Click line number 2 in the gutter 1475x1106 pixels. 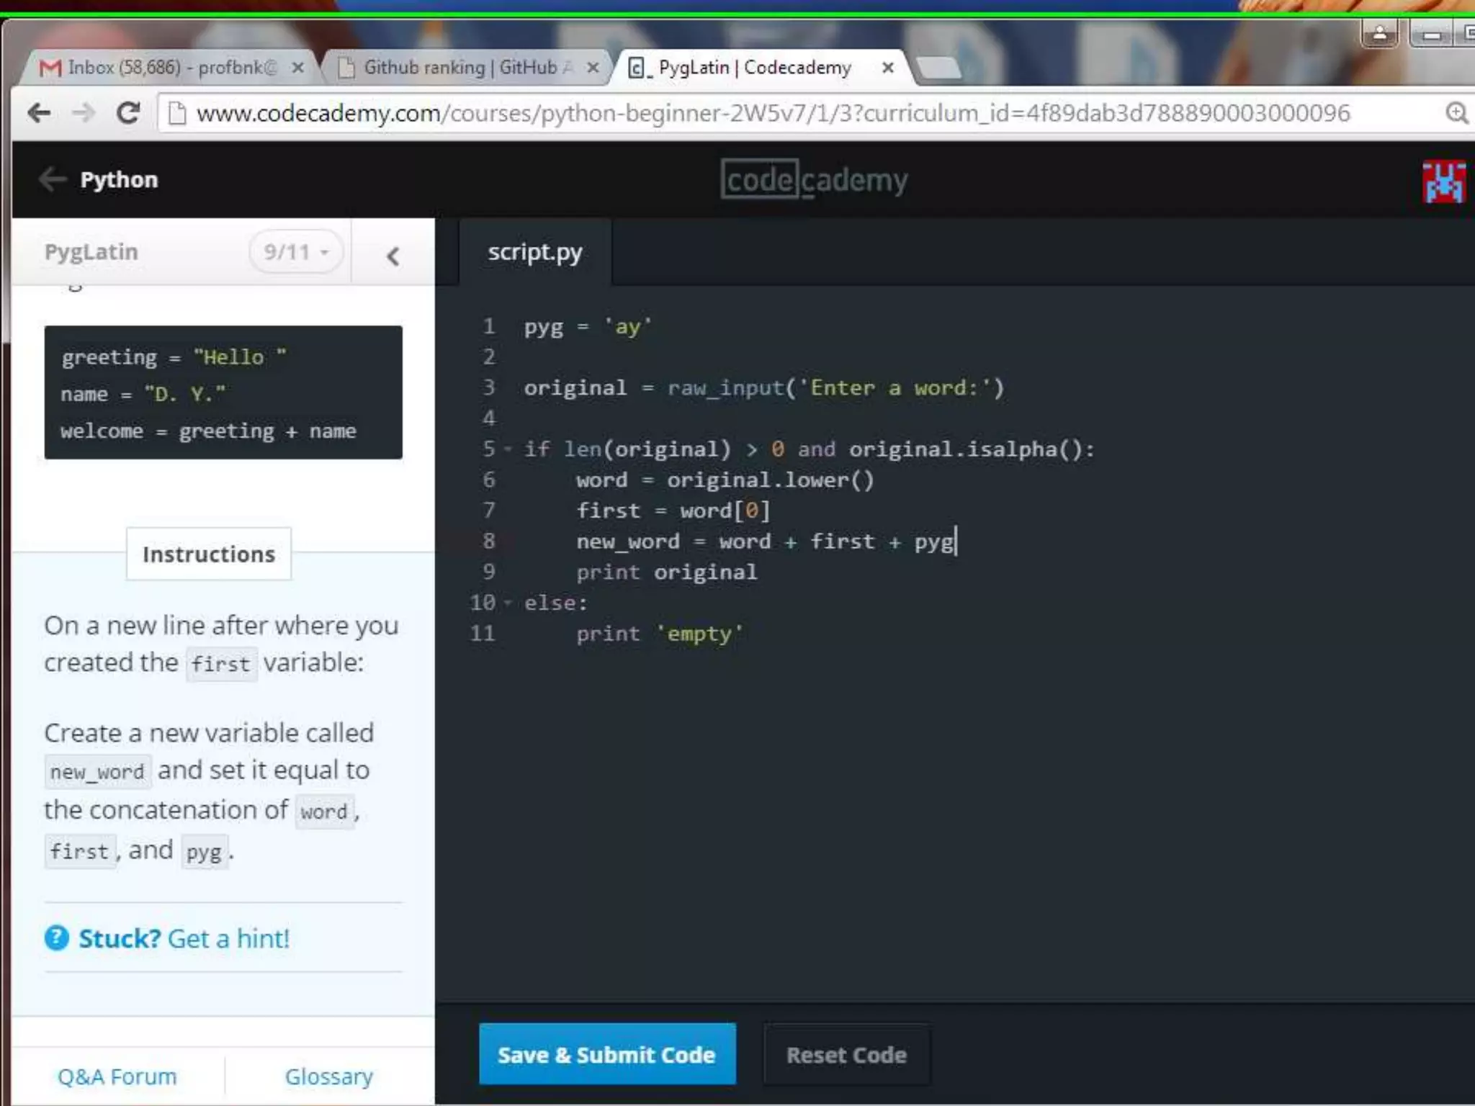tap(489, 357)
